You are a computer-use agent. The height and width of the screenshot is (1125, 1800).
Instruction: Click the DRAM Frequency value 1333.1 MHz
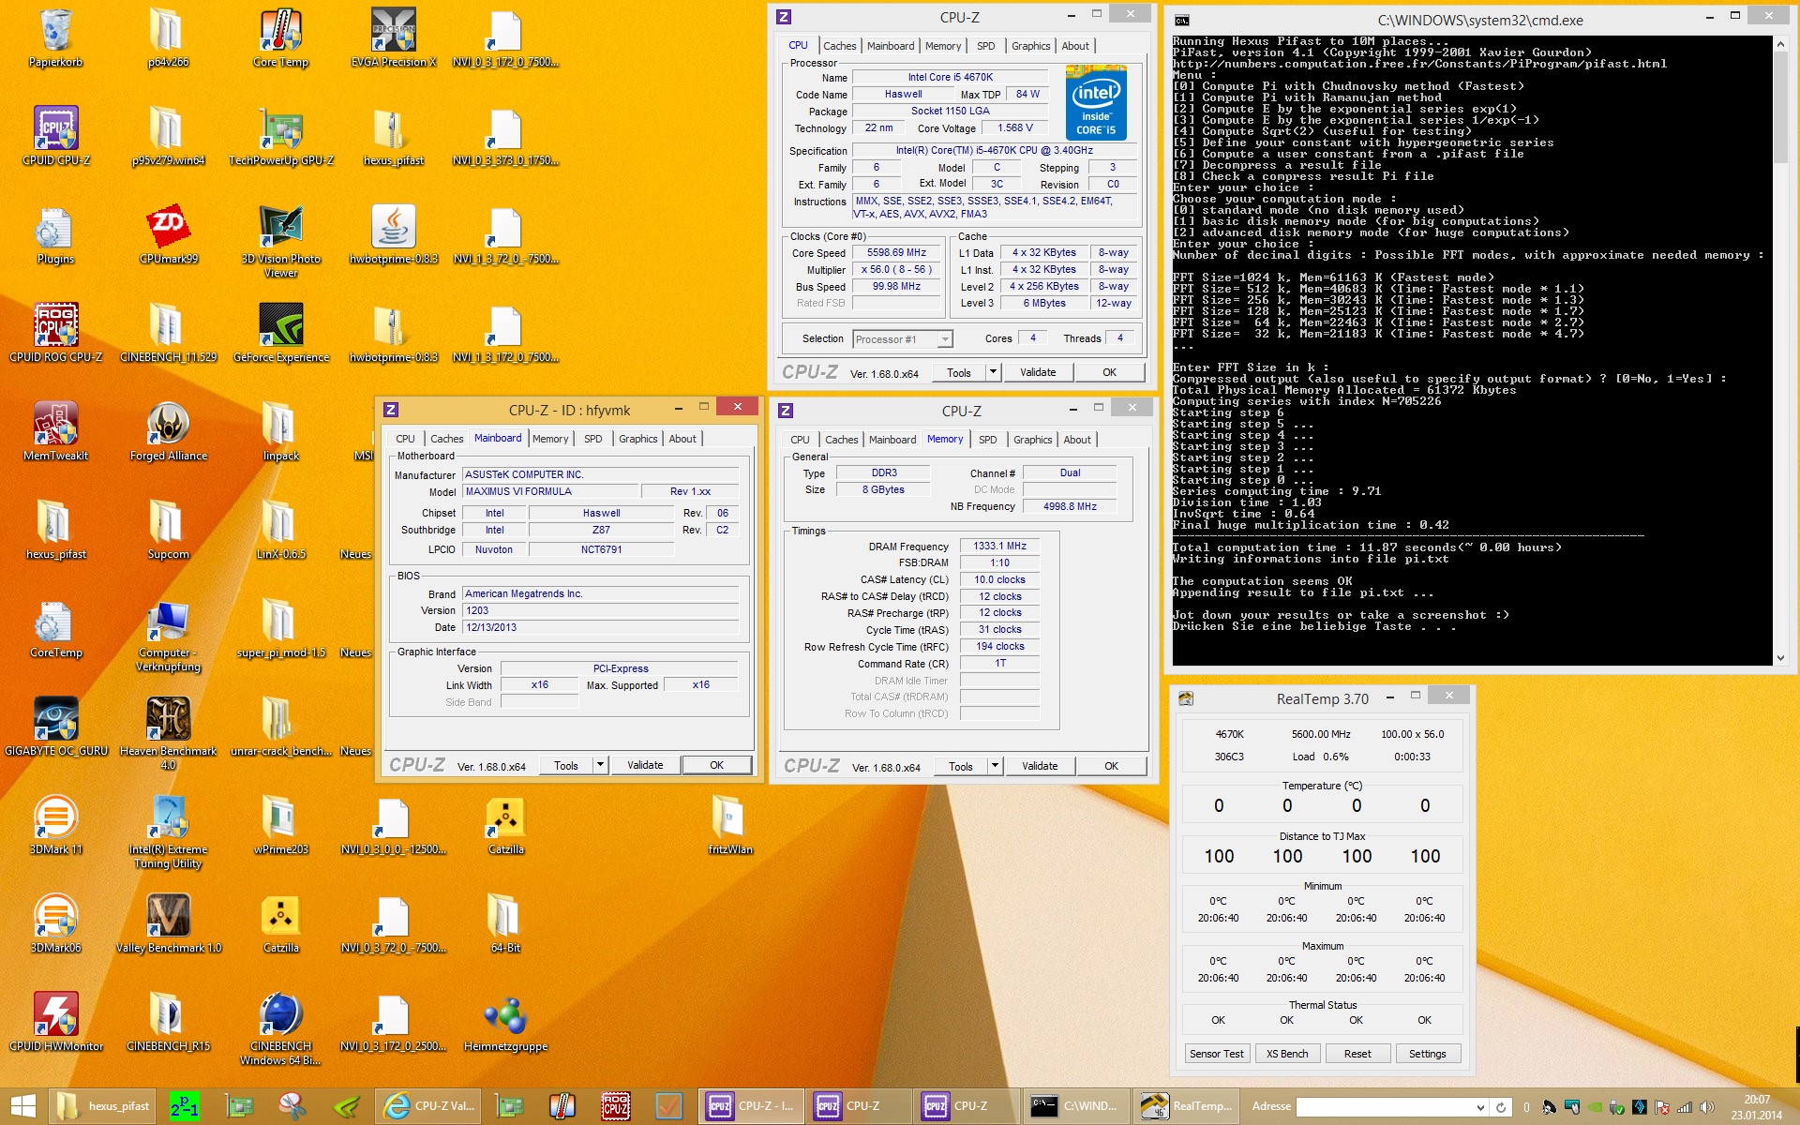999,546
